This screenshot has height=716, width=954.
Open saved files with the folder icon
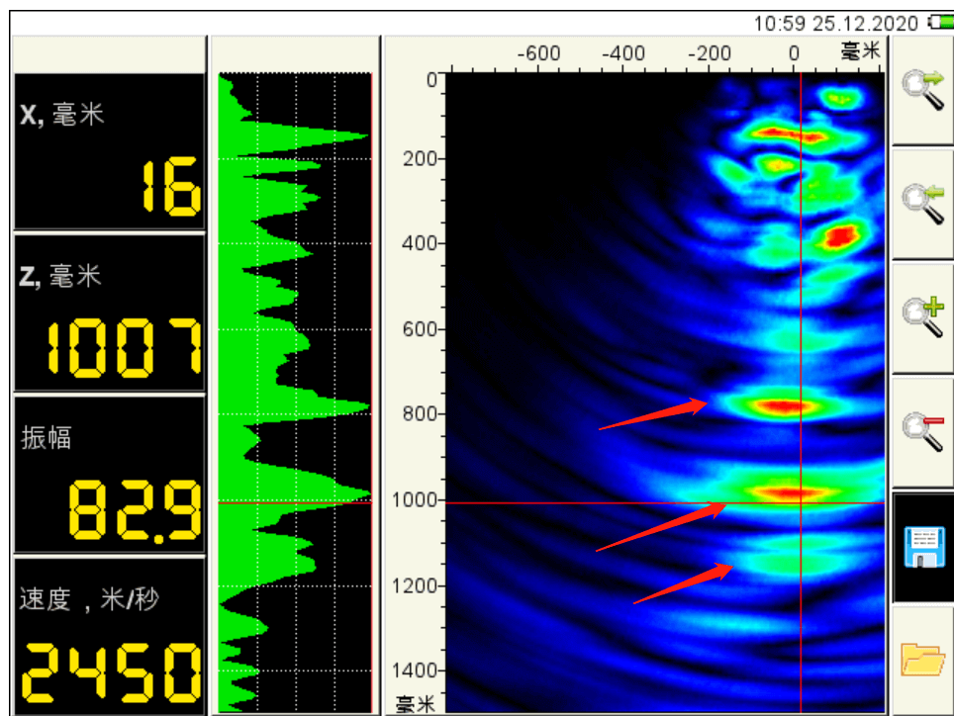[921, 660]
